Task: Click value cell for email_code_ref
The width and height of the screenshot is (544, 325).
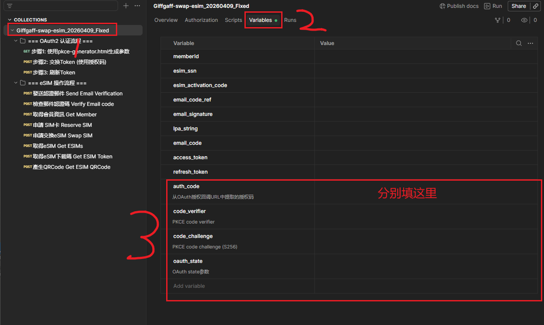Action: (x=426, y=100)
